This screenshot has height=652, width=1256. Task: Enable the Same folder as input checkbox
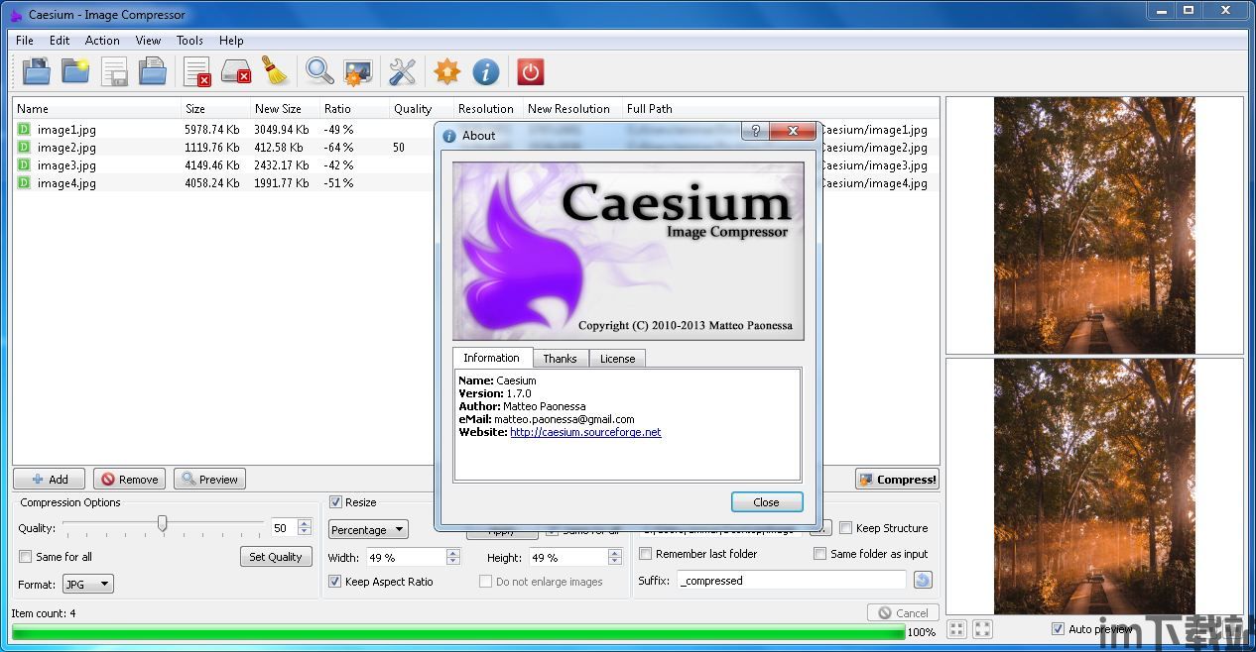coord(820,554)
